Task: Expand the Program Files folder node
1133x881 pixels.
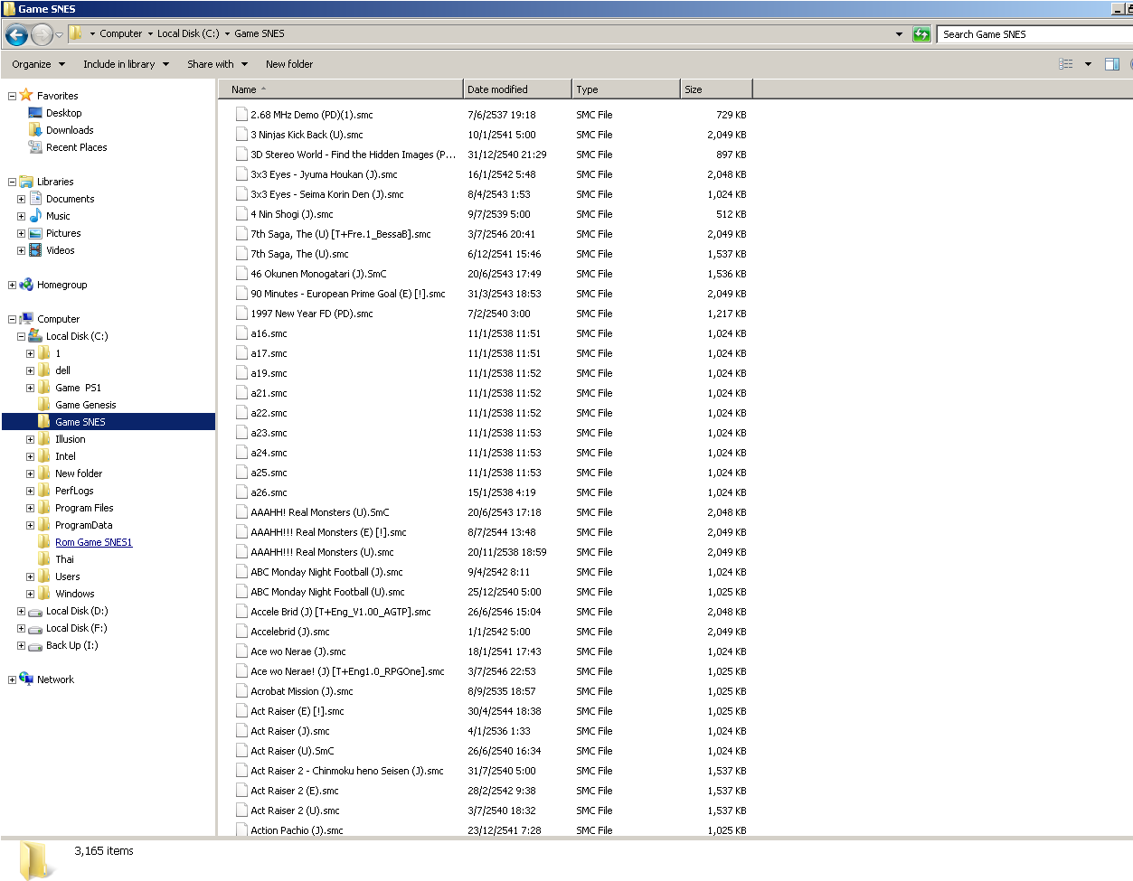Action: [30, 508]
